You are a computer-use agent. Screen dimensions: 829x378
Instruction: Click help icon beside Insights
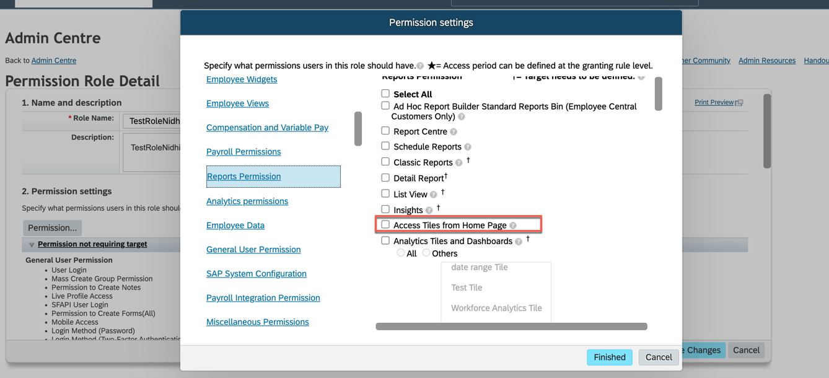pyautogui.click(x=429, y=211)
